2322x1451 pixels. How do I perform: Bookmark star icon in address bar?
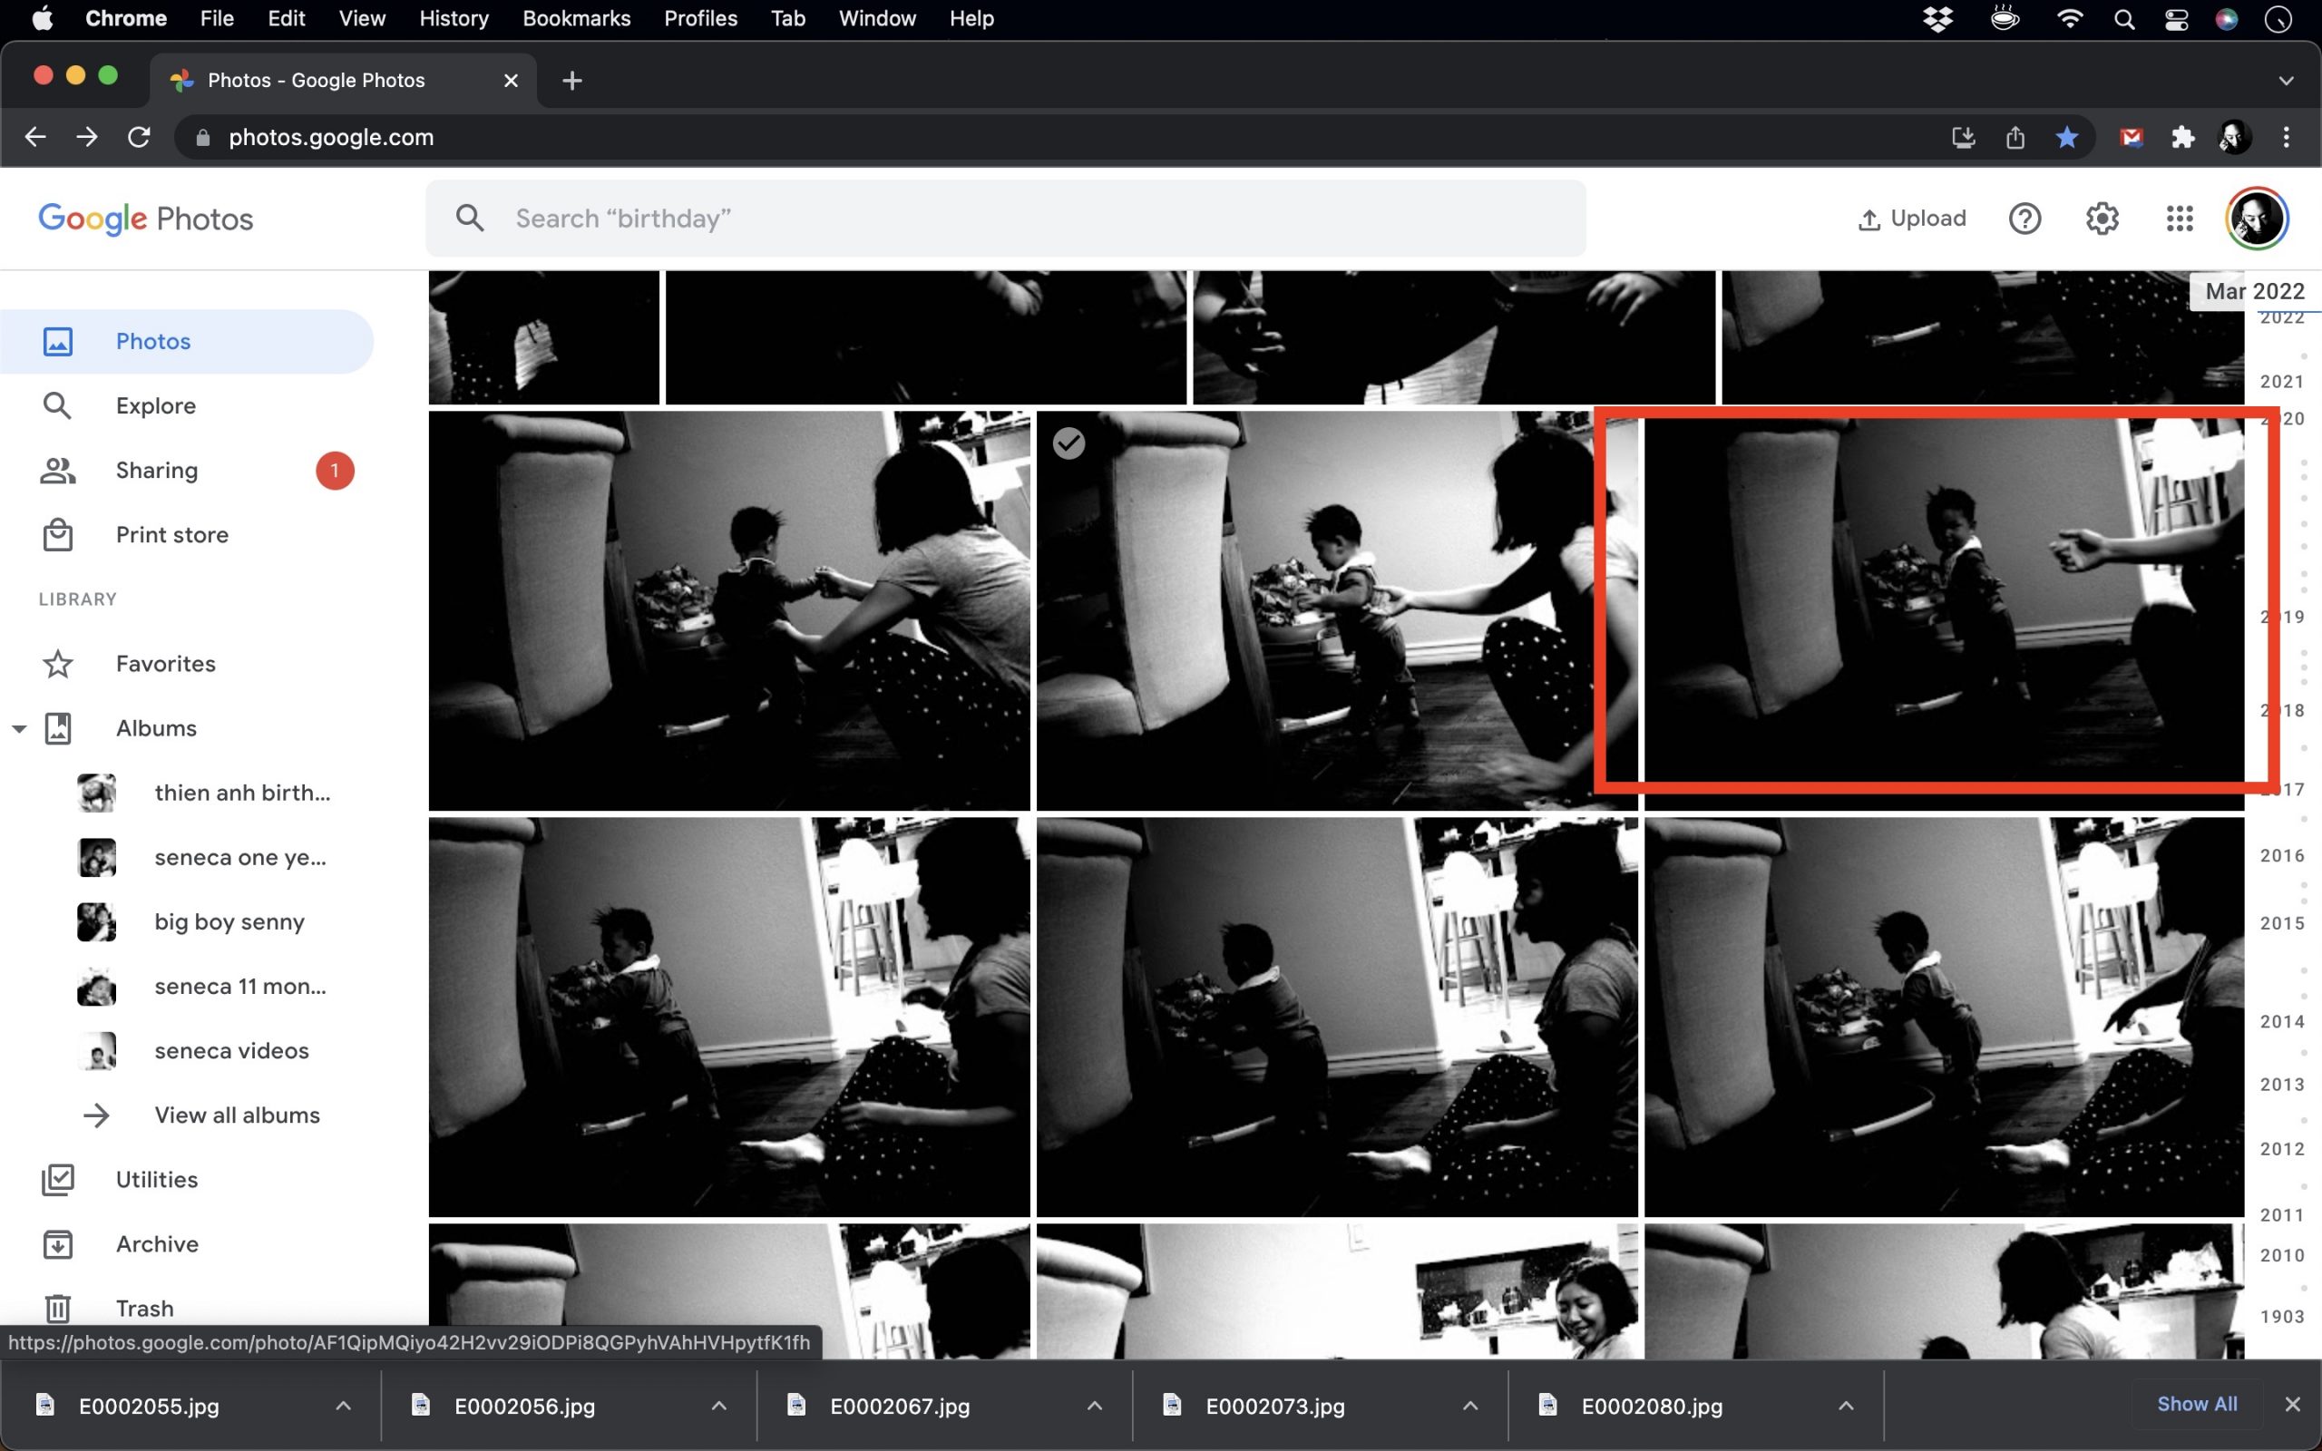coord(2067,137)
